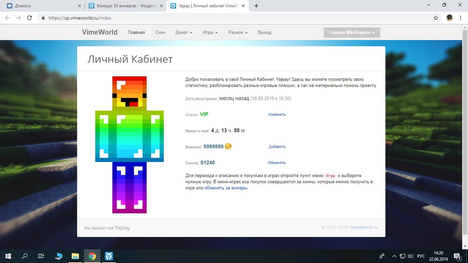Expand the Игры dropdown menu
The image size is (468, 263).
coord(210,33)
